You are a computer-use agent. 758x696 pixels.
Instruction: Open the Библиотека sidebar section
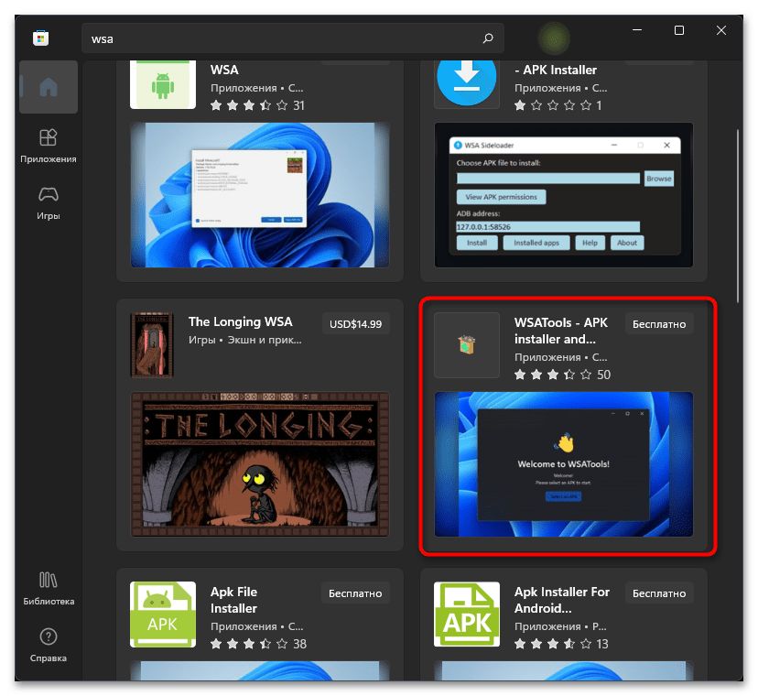click(x=49, y=588)
